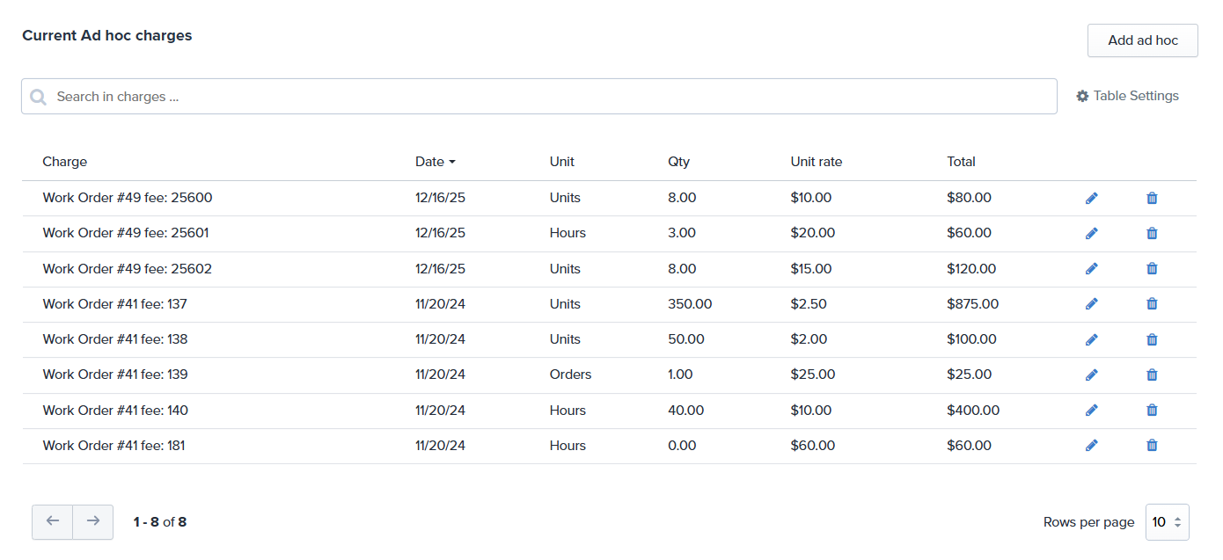This screenshot has width=1223, height=560.
Task: Click the Unit rate column header
Action: (816, 162)
